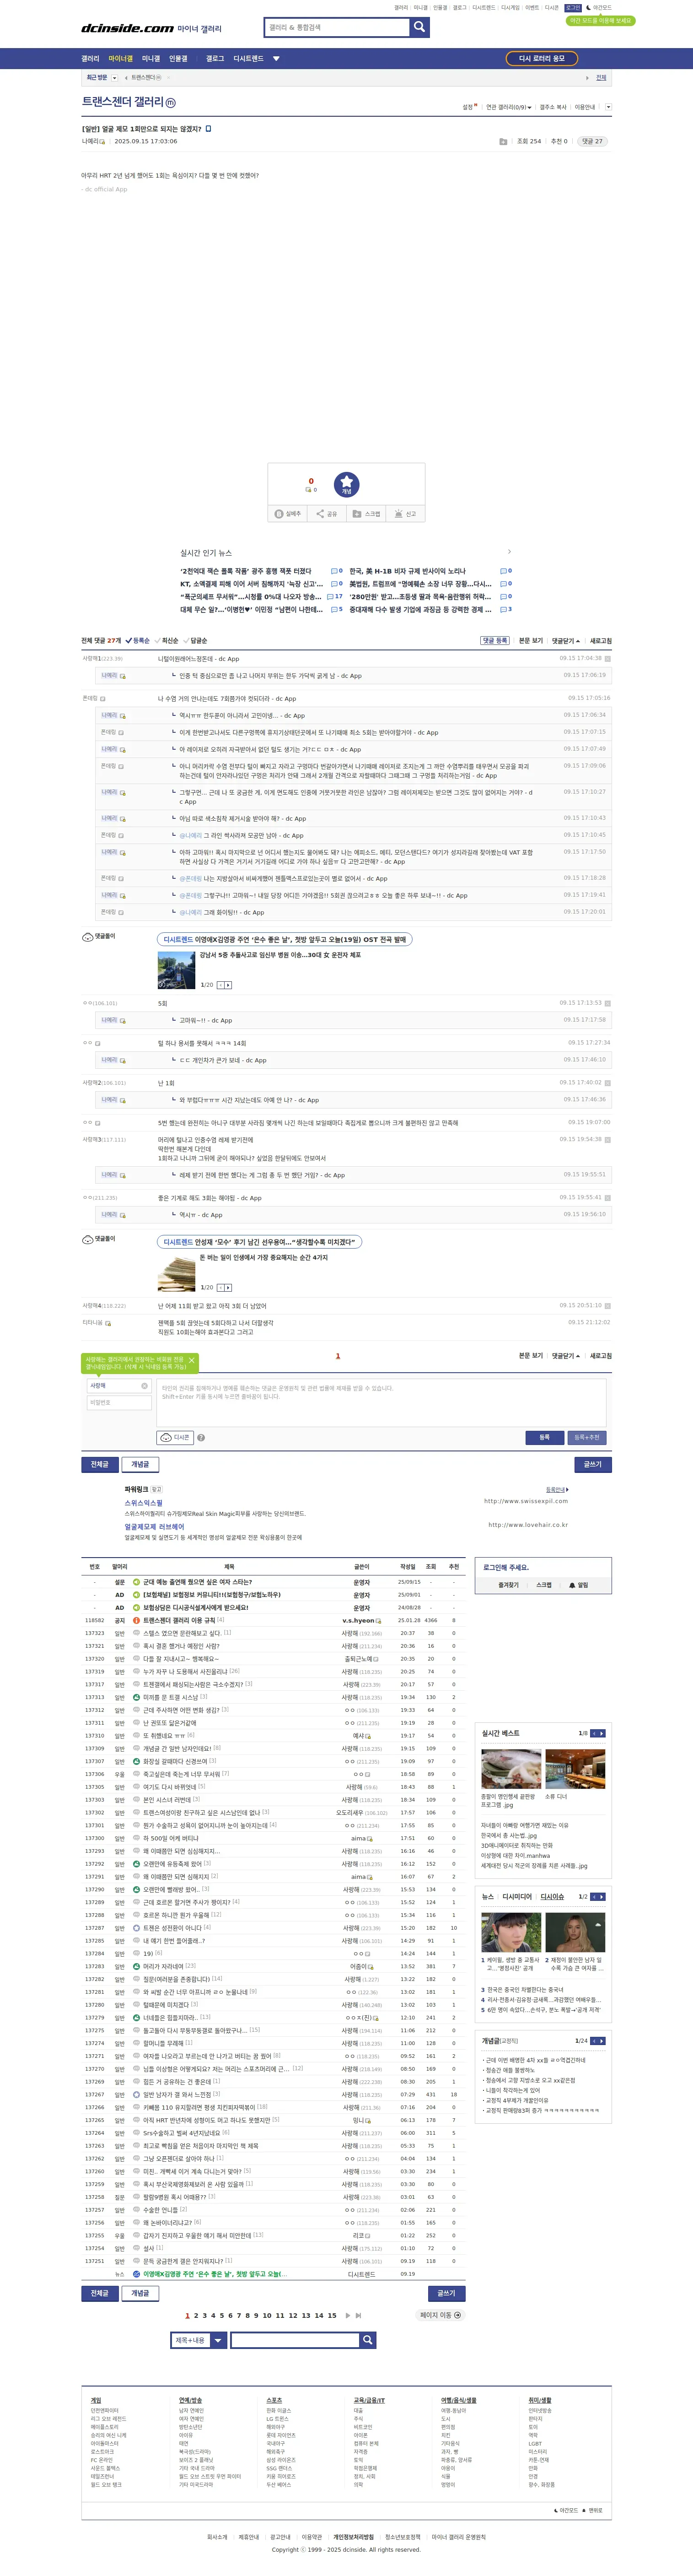Open the 최근 방문 dropdown arrow

(x=114, y=77)
